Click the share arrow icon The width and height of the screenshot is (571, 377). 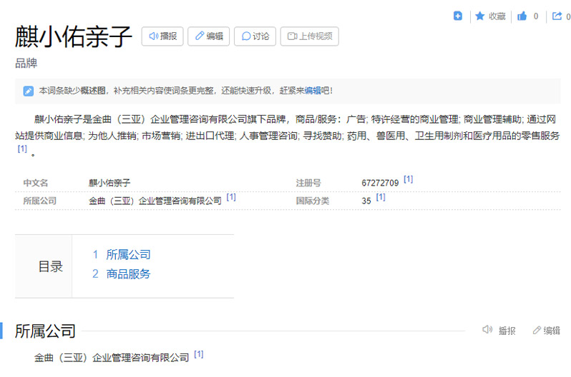557,16
